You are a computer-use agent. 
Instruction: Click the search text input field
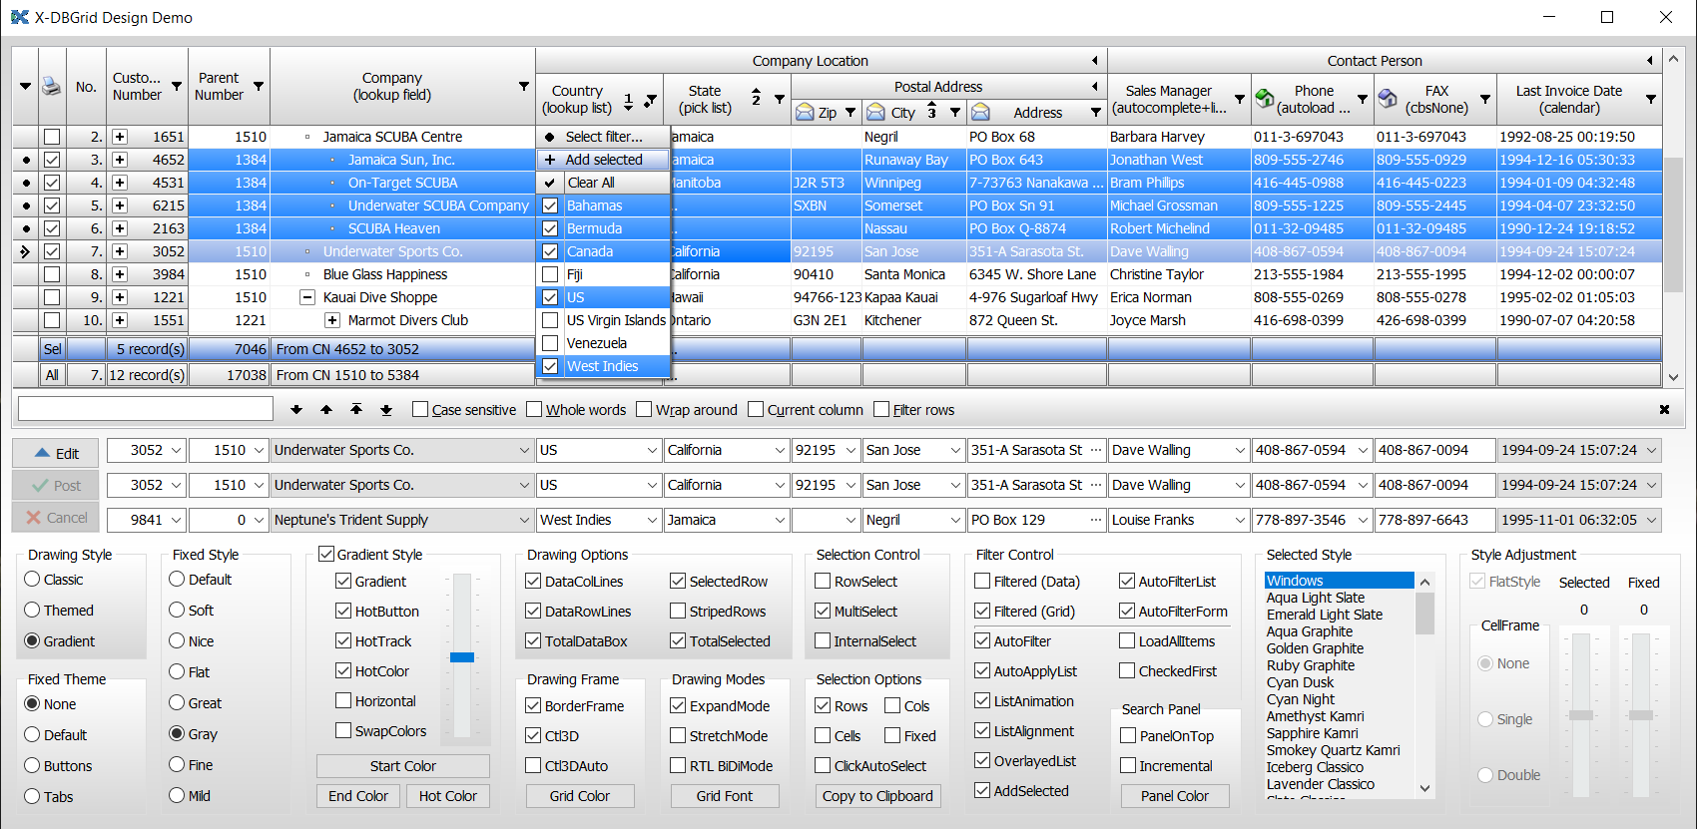pyautogui.click(x=146, y=409)
